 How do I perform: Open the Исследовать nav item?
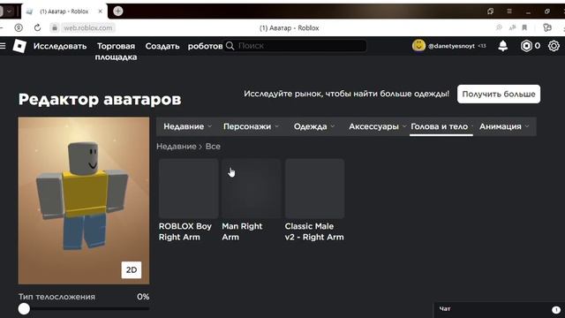coord(60,46)
